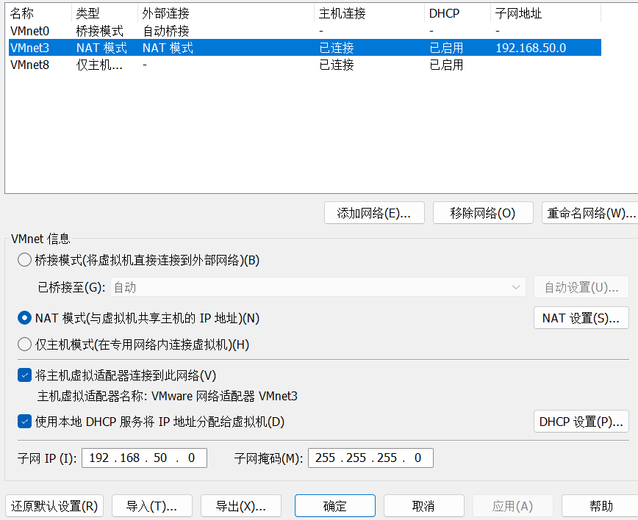Select the VMnet8 host-only network row

pos(29,65)
